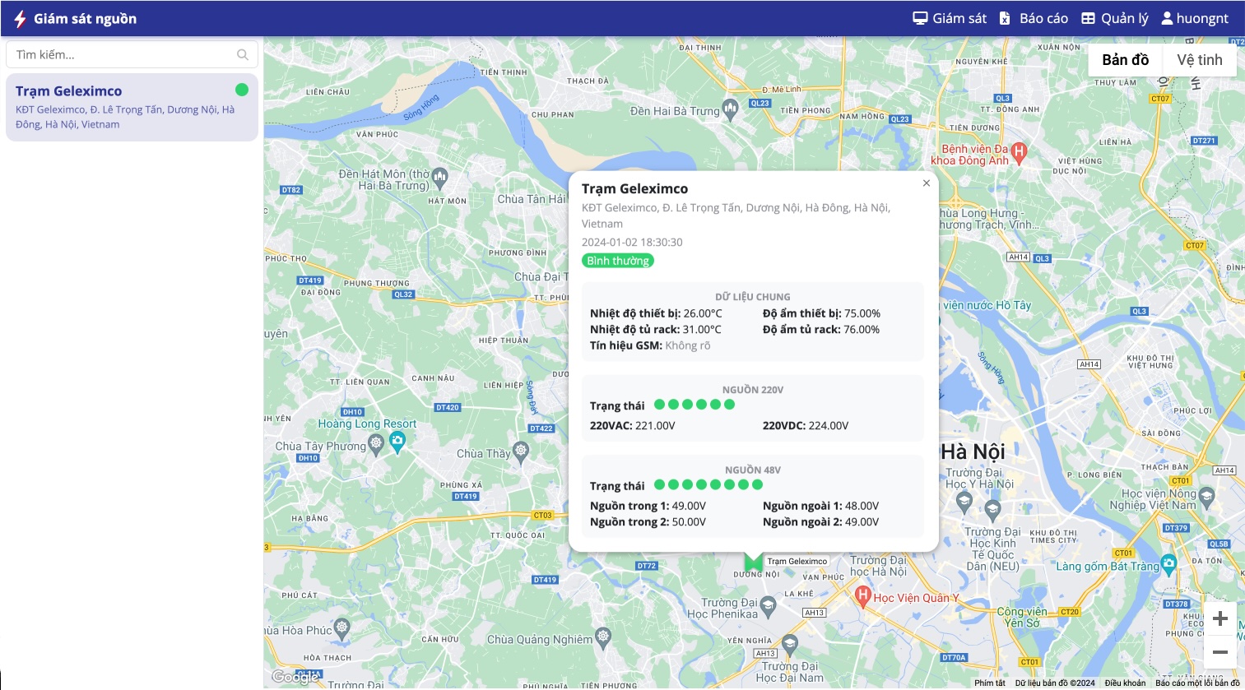Click the photo icon near Hoàng Long Resort
This screenshot has height=690, width=1245.
(x=399, y=441)
